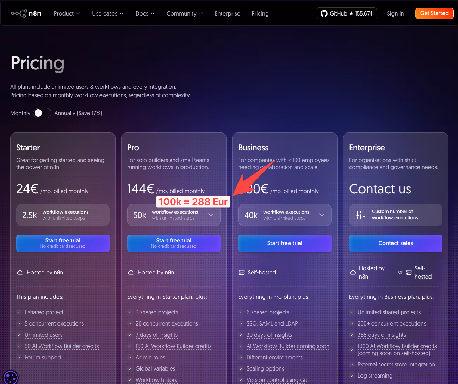Click checkmark next to 365 days of insights
The image size is (458, 384).
pyautogui.click(x=352, y=335)
